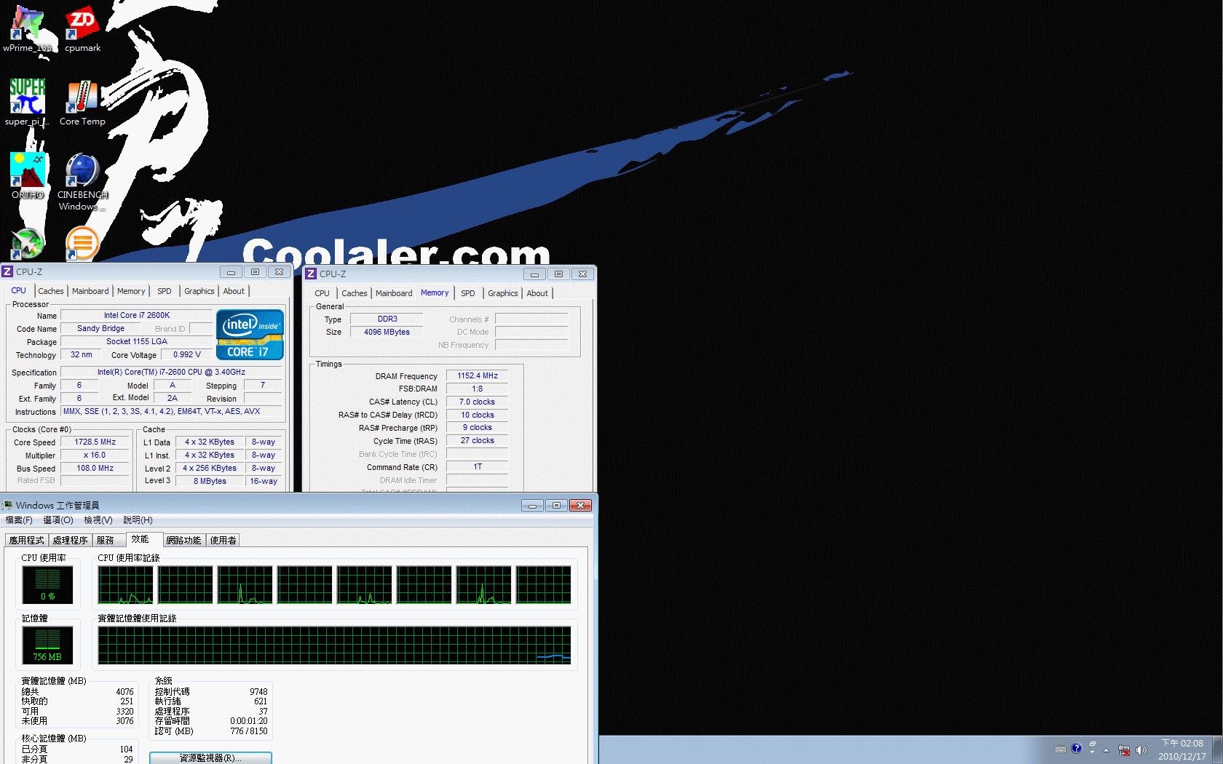Open the tray keyboard input icon
Screen dimensions: 1223x764
pyautogui.click(x=1061, y=749)
